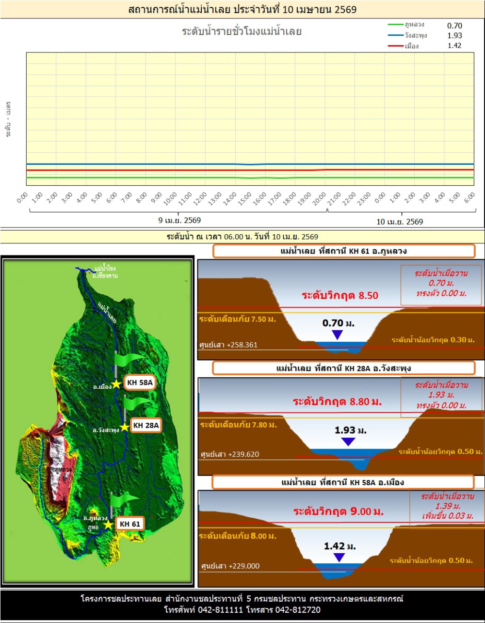Click the yellow star at อ.วังสะพุง
The width and height of the screenshot is (485, 623).
(125, 427)
